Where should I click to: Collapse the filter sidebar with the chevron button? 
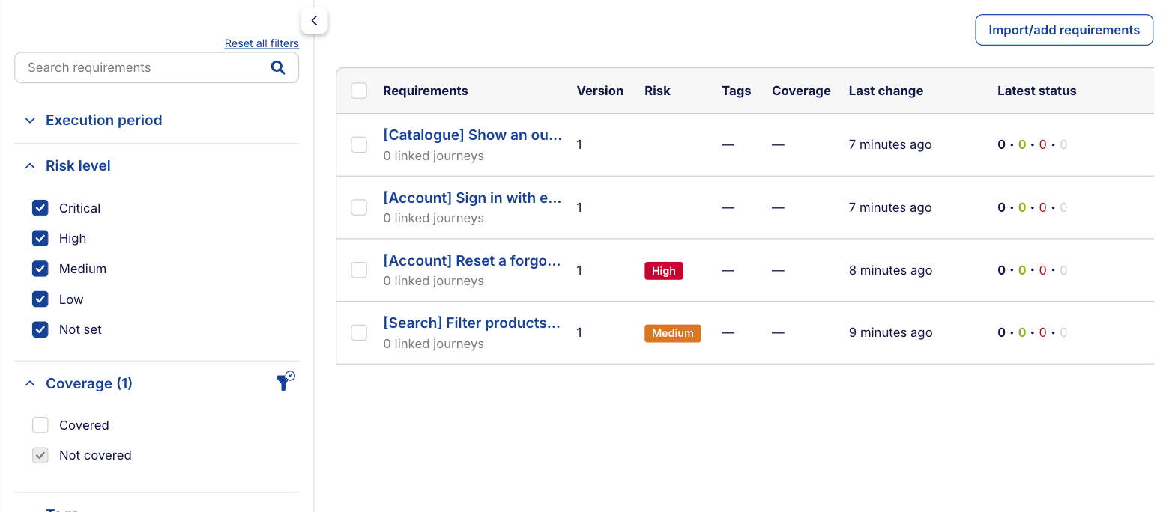click(x=314, y=21)
